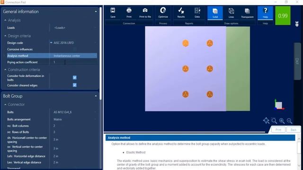The width and height of the screenshot is (303, 170).
Task: Toggle the Corrosive influences checkbox
Action: coord(75,49)
